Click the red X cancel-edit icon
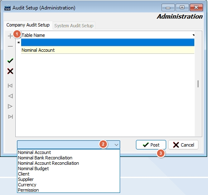 10,71
